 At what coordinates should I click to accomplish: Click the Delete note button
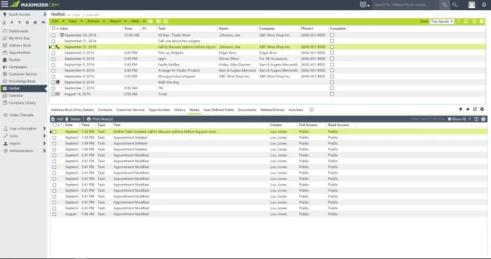click(x=74, y=119)
